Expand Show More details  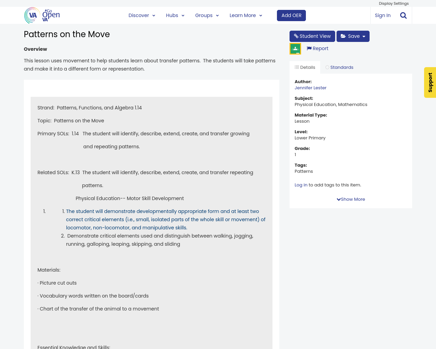[351, 199]
